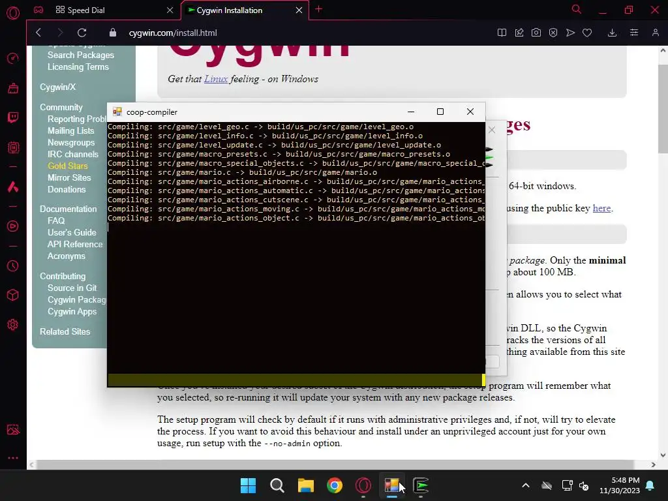The width and height of the screenshot is (668, 501).
Task: Follow the public key 'here' link
Action: [601, 208]
